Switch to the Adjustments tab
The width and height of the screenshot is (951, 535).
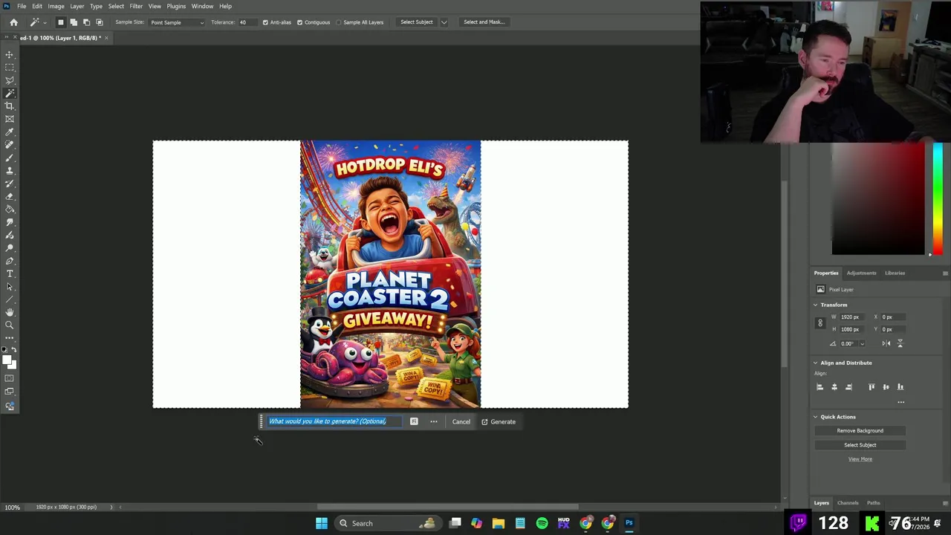861,273
